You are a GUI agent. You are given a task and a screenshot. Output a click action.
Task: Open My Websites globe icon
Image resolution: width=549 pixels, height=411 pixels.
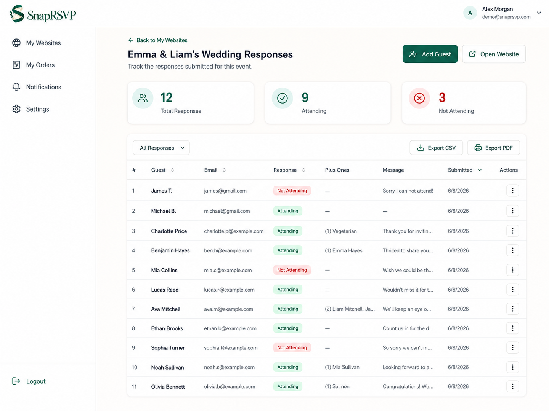click(16, 43)
